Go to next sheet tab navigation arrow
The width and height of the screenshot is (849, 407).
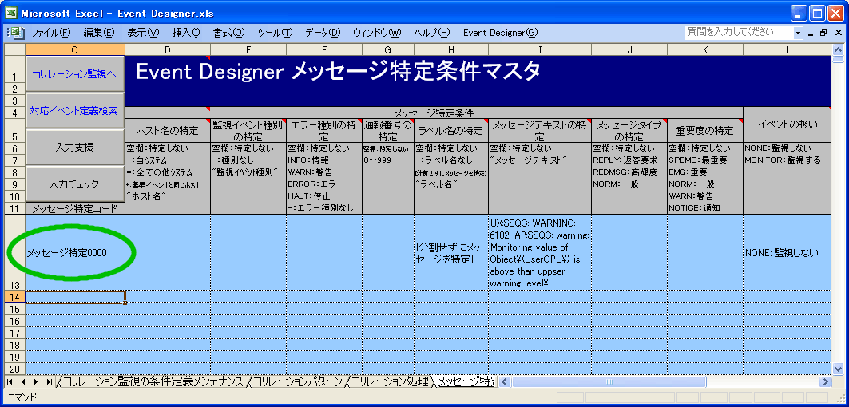tap(36, 381)
